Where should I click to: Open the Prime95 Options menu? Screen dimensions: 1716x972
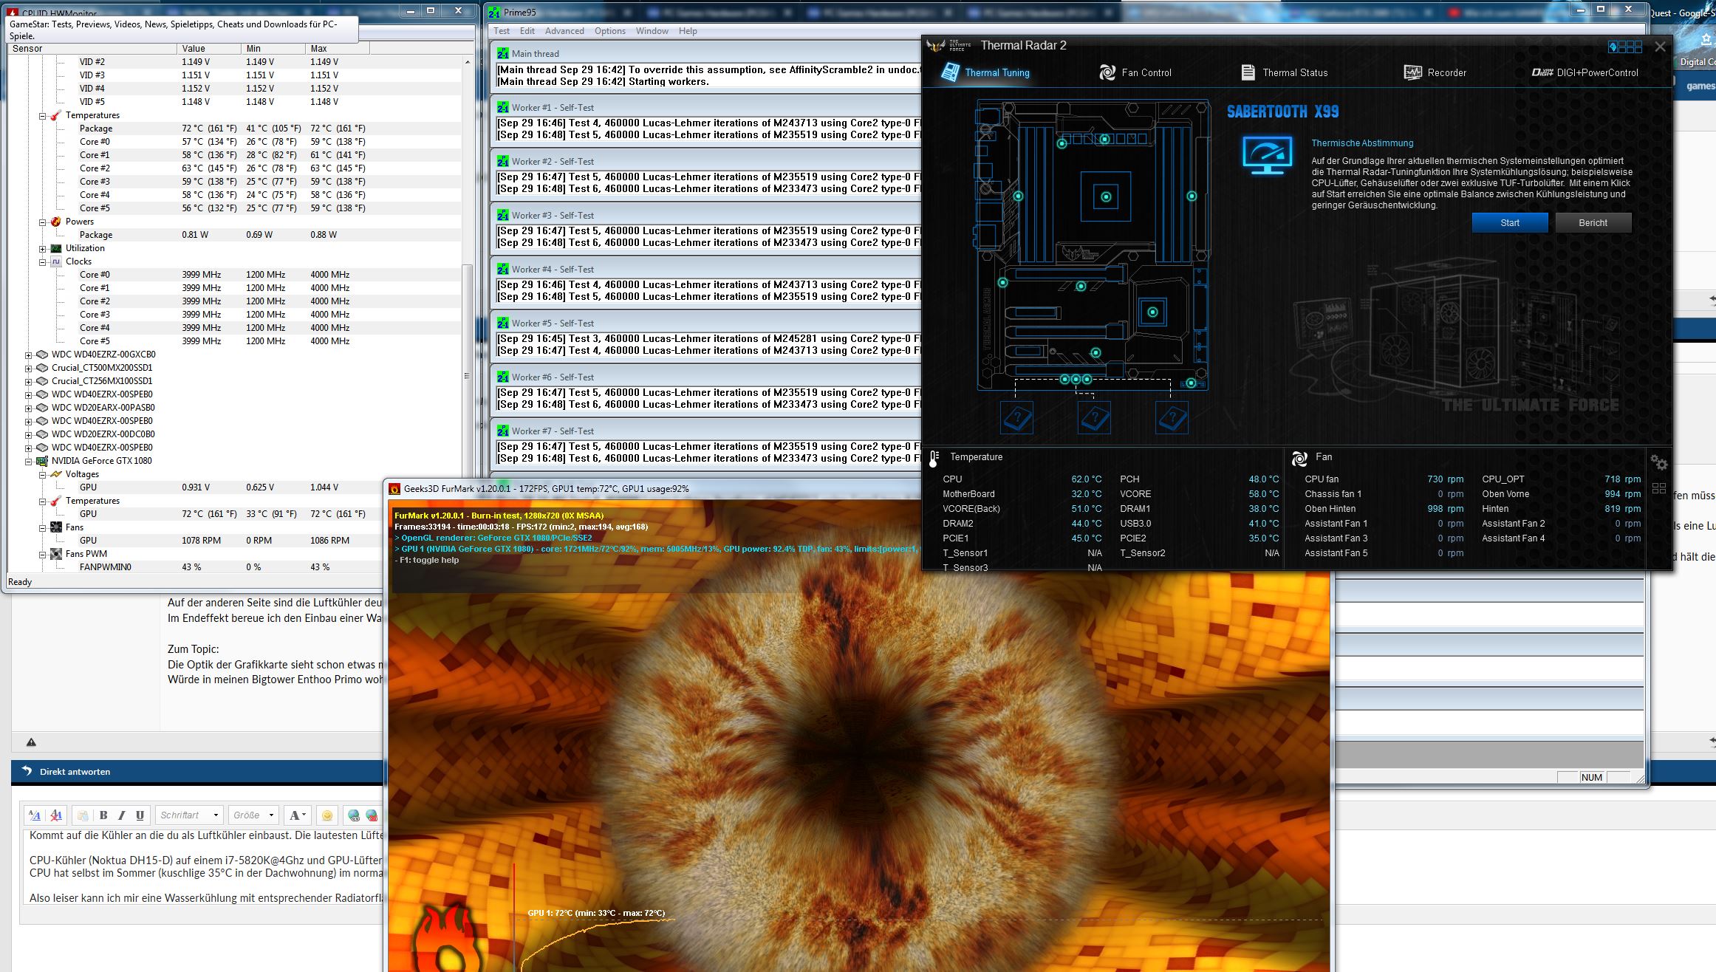coord(610,31)
